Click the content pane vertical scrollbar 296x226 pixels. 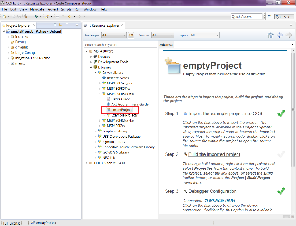click(293, 109)
